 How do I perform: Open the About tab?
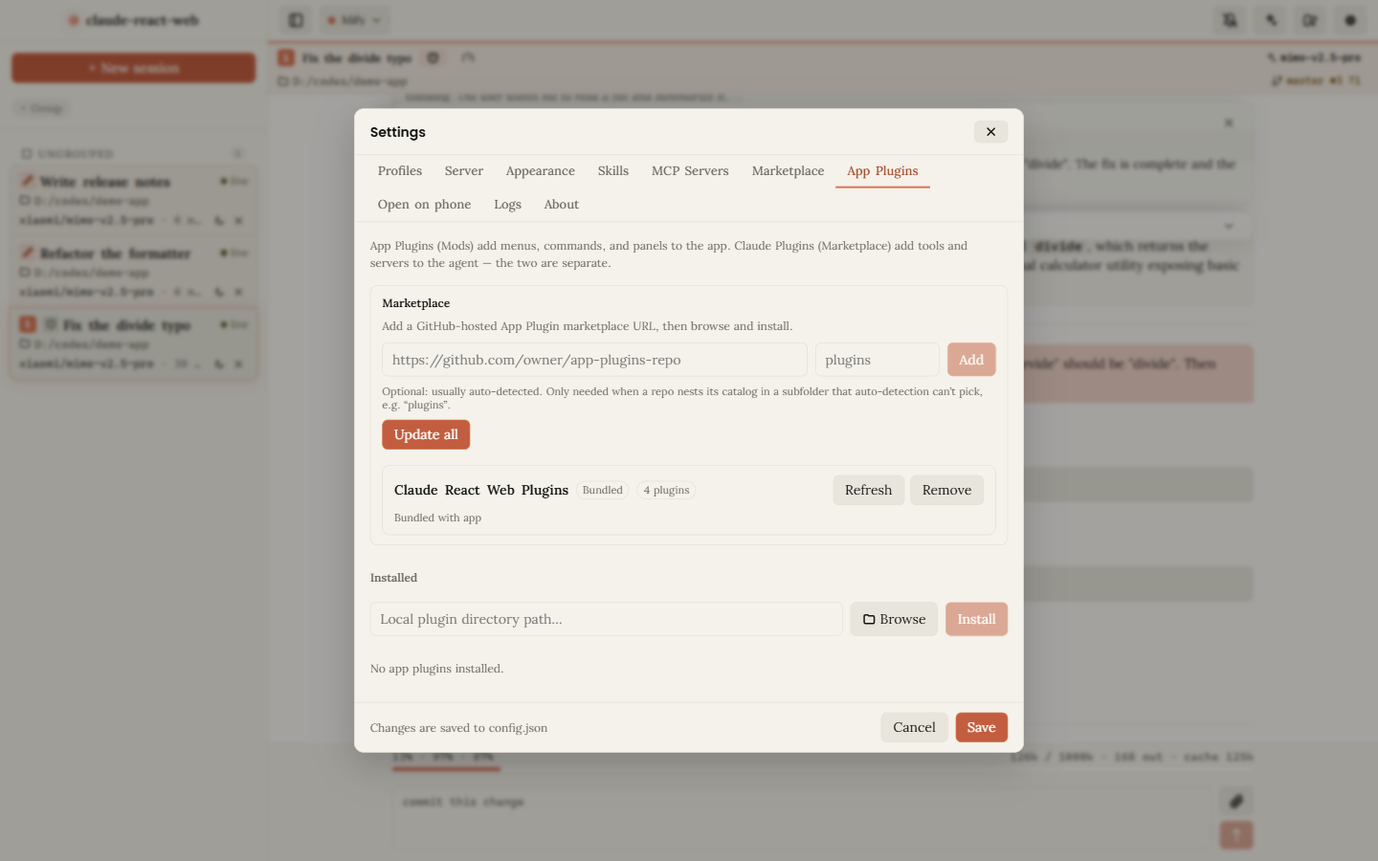562,205
